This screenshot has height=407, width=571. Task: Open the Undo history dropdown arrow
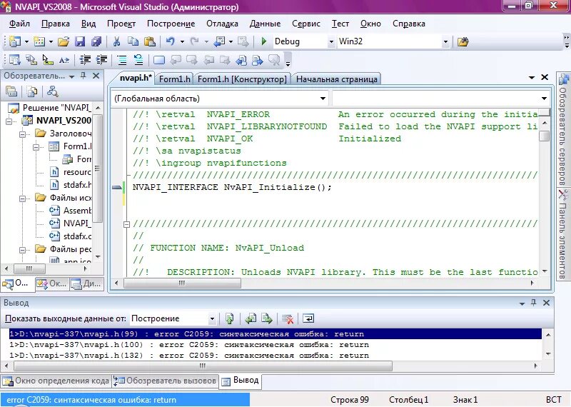pyautogui.click(x=182, y=42)
